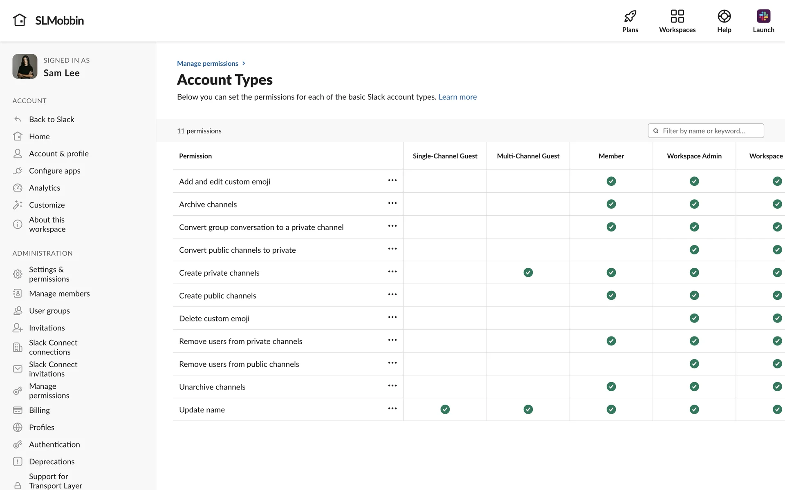Click Sam Lee's profile avatar

click(x=25, y=67)
